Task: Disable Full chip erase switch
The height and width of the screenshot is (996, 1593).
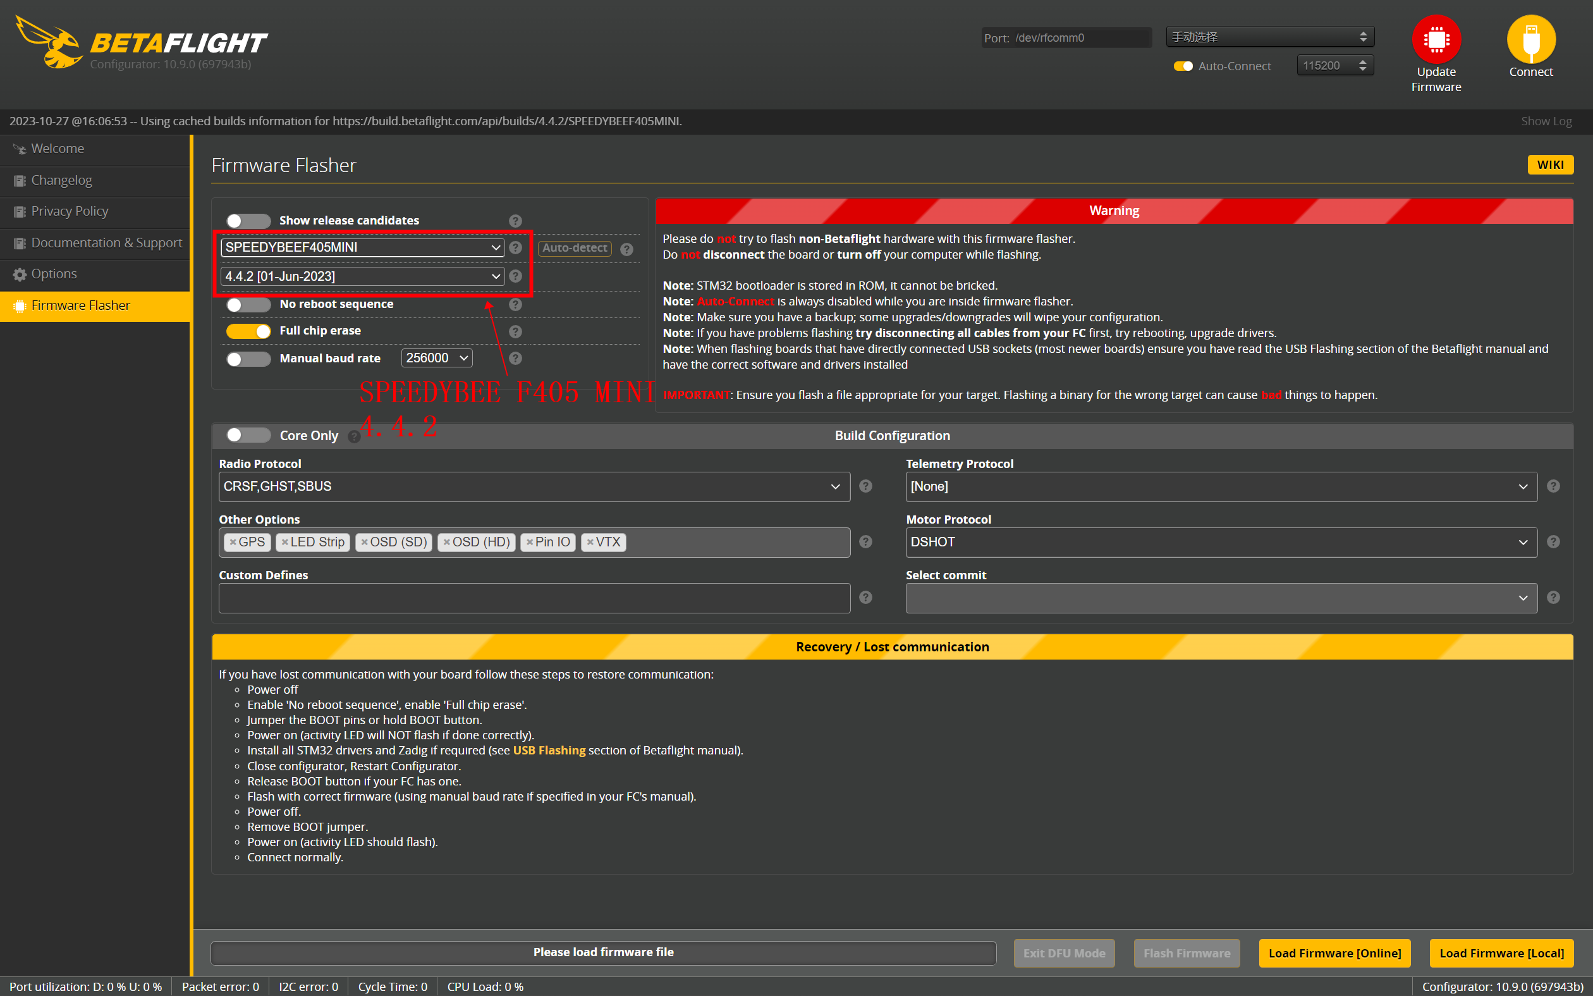Action: tap(248, 331)
